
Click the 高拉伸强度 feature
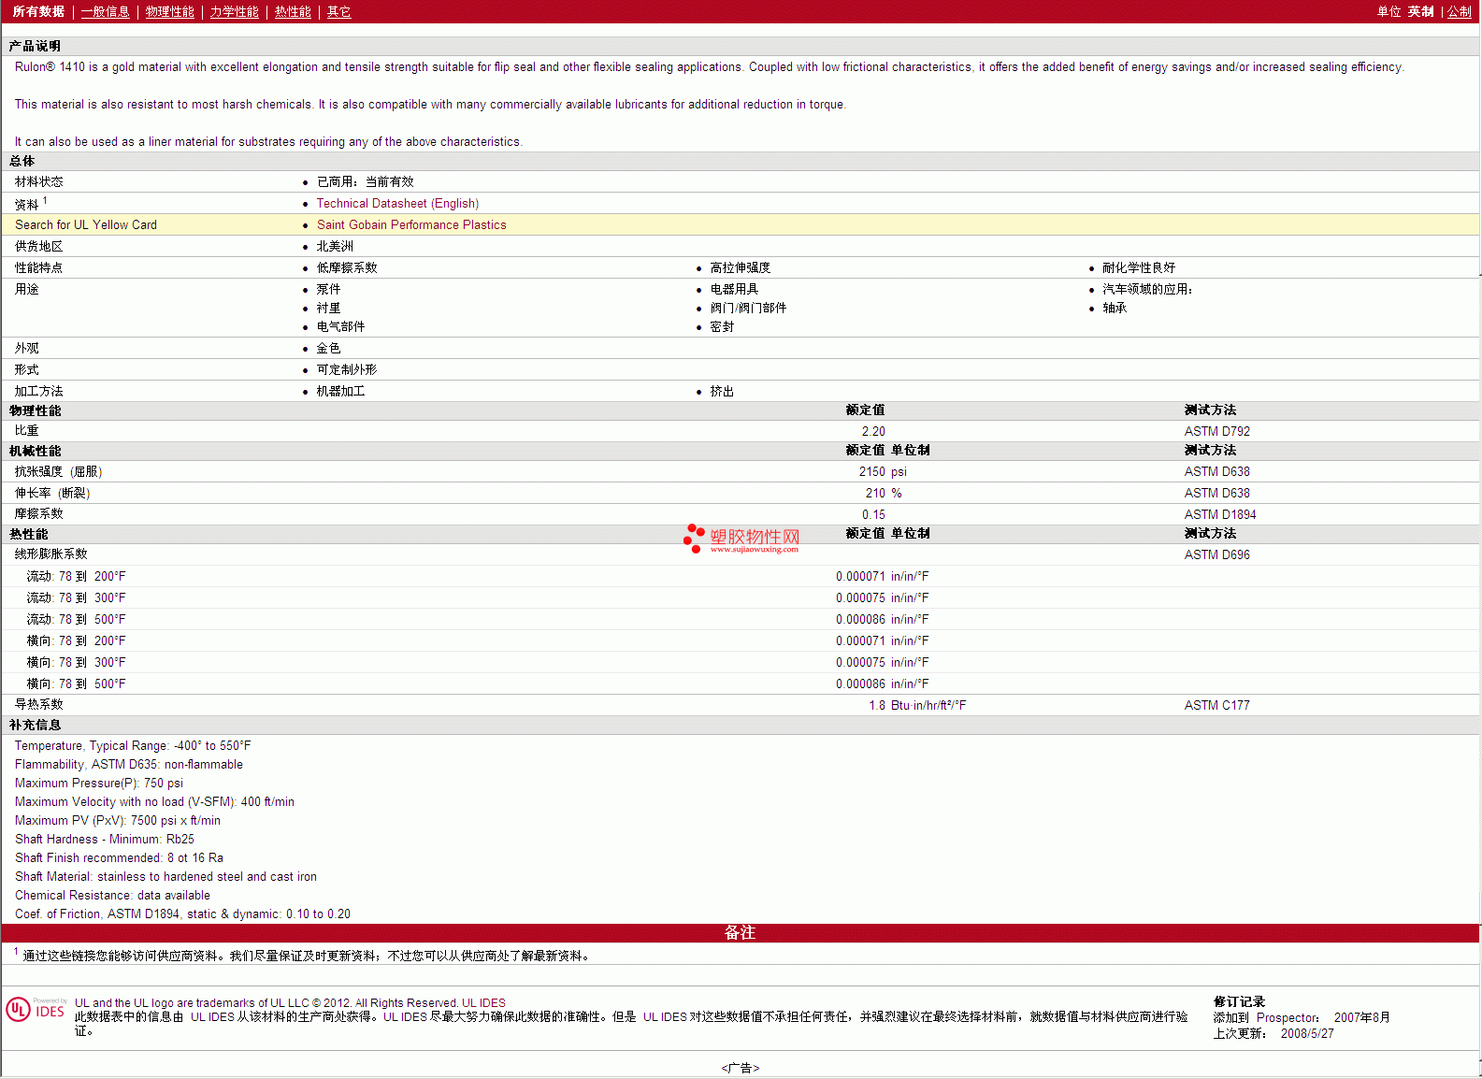pyautogui.click(x=741, y=268)
